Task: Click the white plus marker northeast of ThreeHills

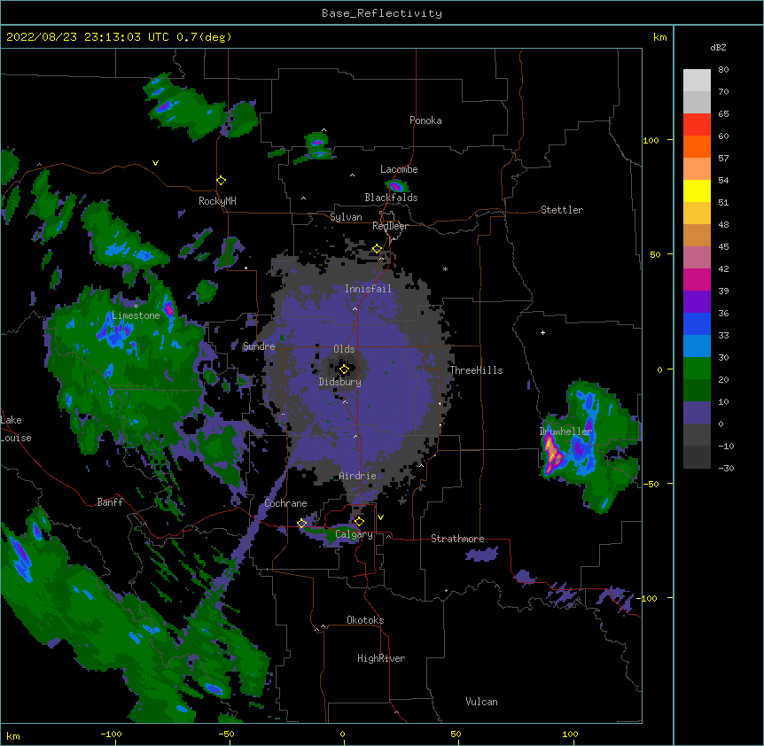Action: click(x=542, y=332)
